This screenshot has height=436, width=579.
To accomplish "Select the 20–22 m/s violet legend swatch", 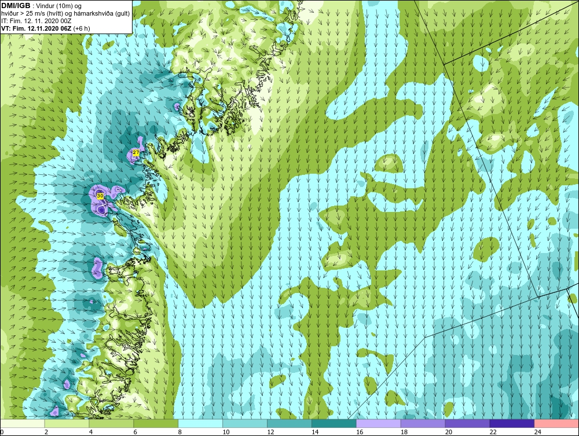I will pos(467,423).
